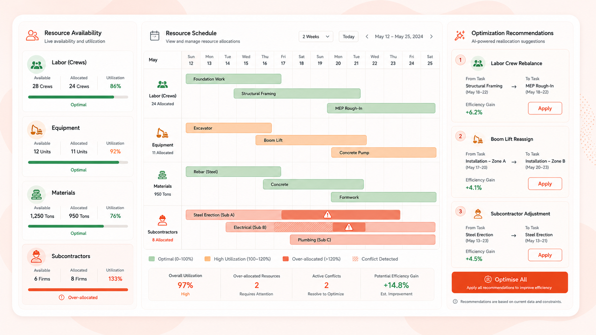Click the Equipment utilization progress bar
The height and width of the screenshot is (335, 596).
tap(78, 162)
